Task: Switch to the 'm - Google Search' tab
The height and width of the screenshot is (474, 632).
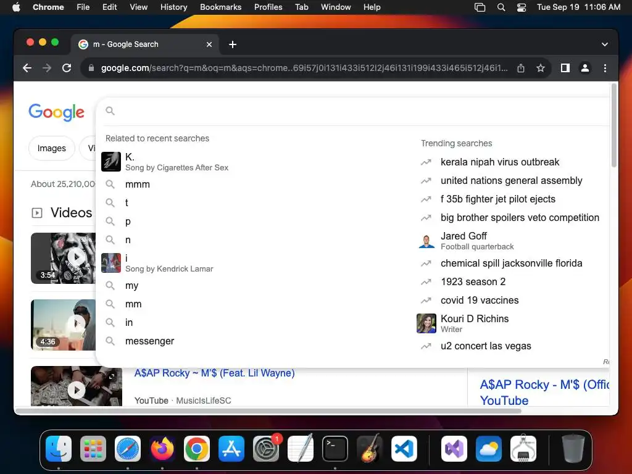Action: pyautogui.click(x=145, y=44)
